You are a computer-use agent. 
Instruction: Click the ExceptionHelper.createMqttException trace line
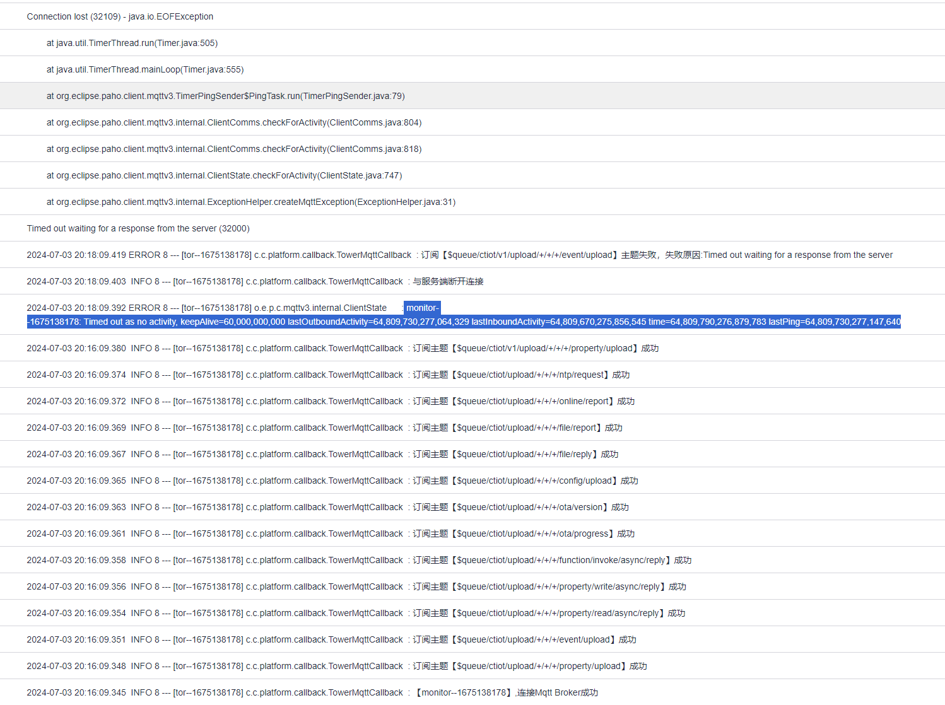[x=251, y=202]
